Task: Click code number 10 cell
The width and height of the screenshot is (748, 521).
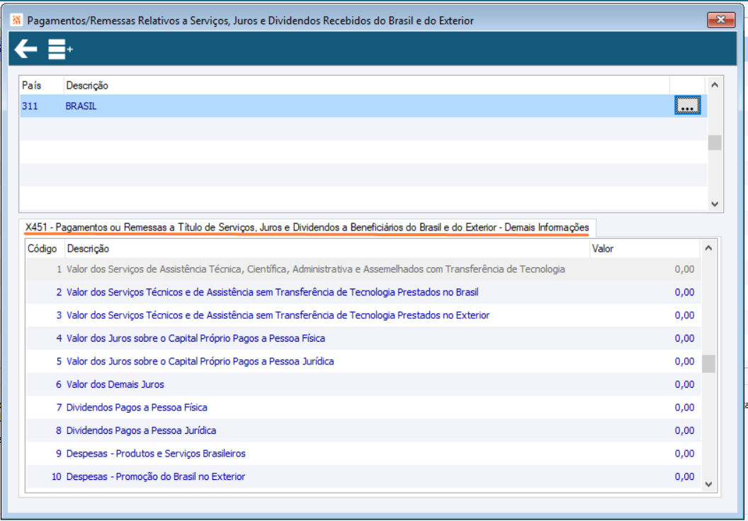Action: coord(45,476)
